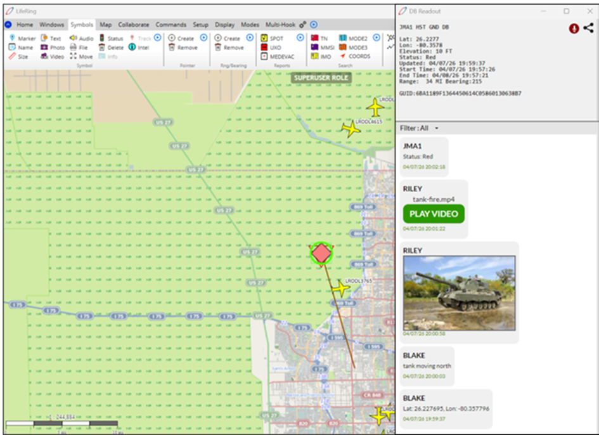The width and height of the screenshot is (599, 435).
Task: Click the share icon in DB Readout
Action: [x=589, y=28]
